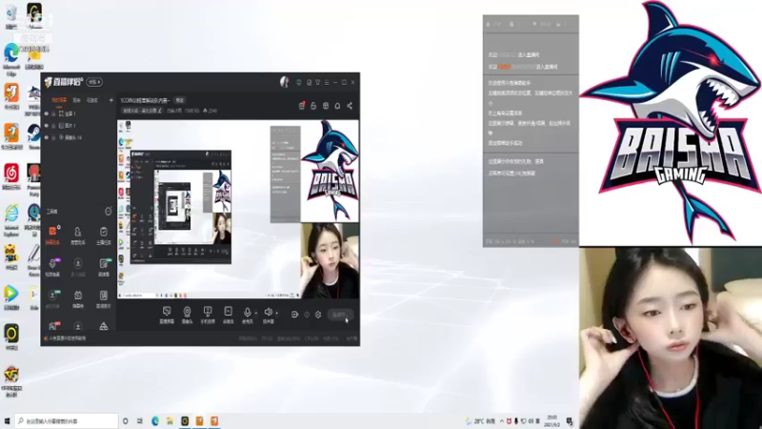Open the edit tool with green badge
The width and height of the screenshot is (762, 429).
tap(104, 267)
